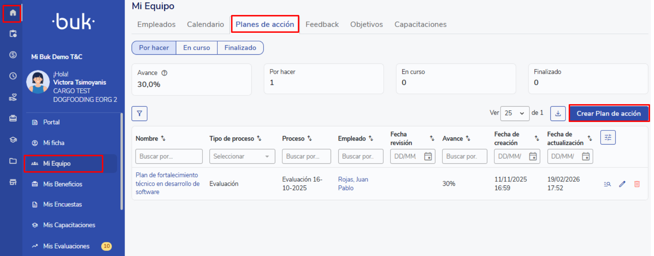The image size is (654, 256).
Task: View plan details with magnifier icon
Action: click(x=607, y=184)
